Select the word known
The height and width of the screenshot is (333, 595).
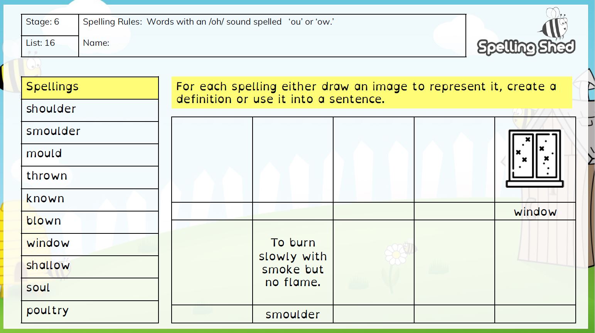(x=45, y=199)
